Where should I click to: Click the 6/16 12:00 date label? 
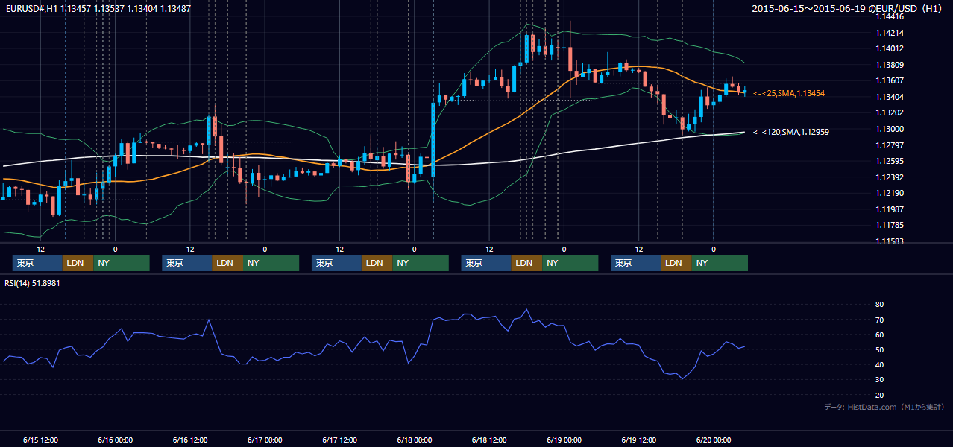point(190,440)
